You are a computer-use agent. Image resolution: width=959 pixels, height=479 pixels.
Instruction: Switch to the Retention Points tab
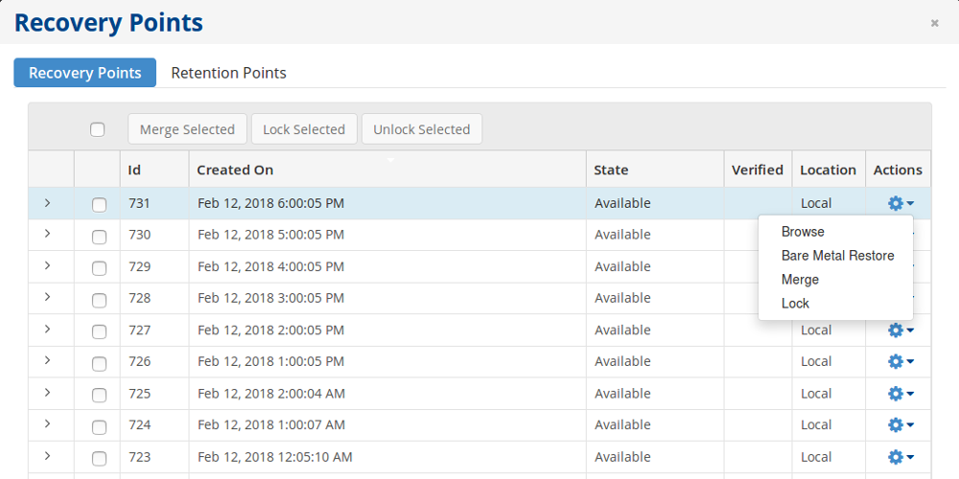coord(228,73)
